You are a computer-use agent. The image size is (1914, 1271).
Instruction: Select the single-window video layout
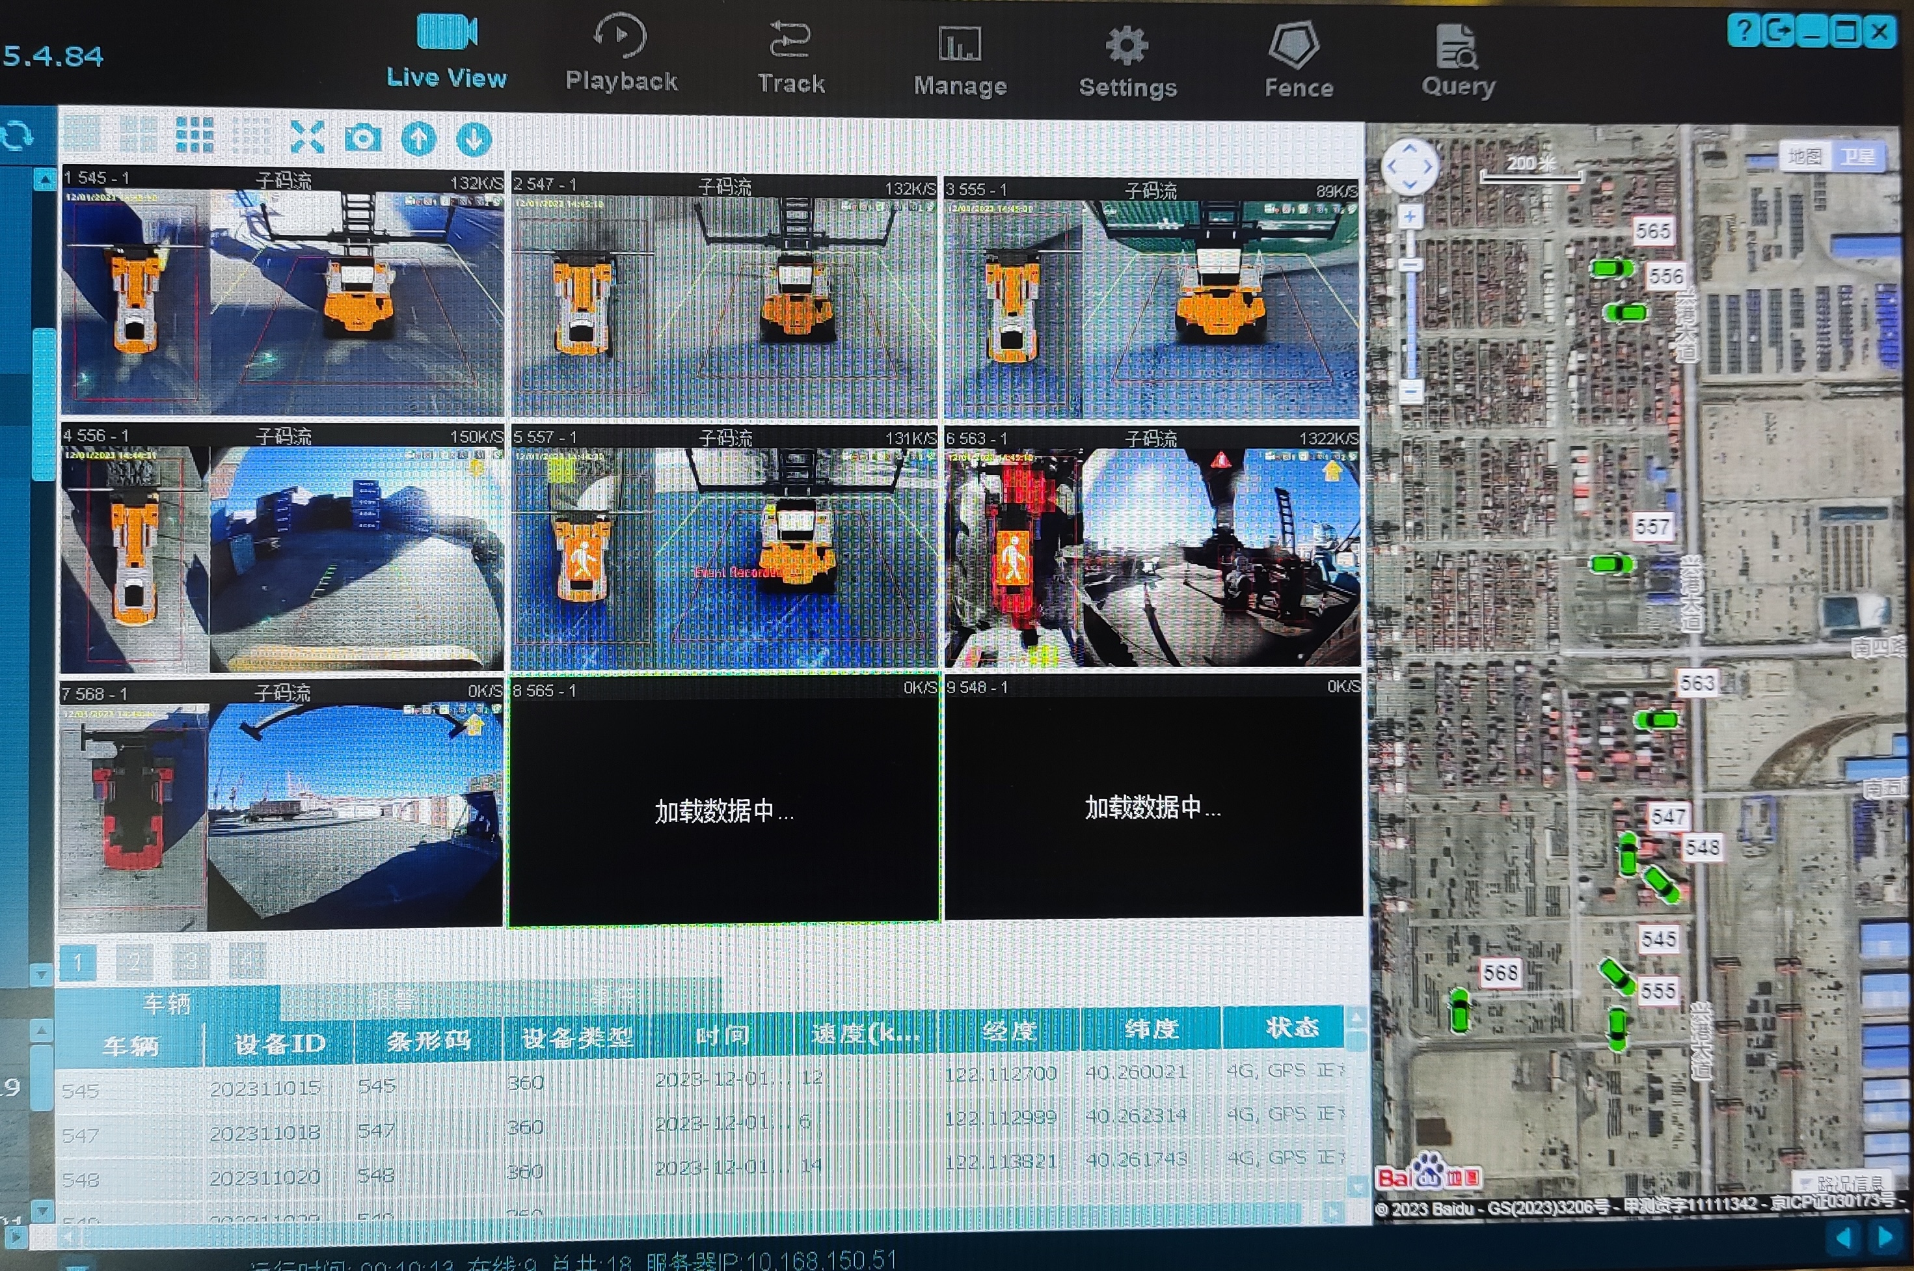click(82, 134)
